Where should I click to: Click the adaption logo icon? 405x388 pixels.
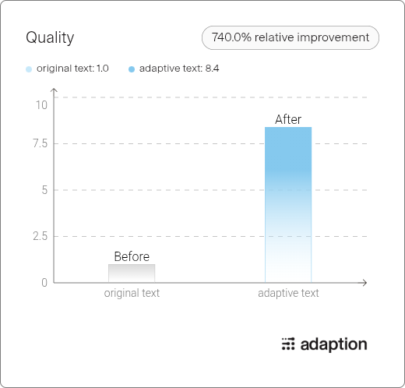[288, 344]
